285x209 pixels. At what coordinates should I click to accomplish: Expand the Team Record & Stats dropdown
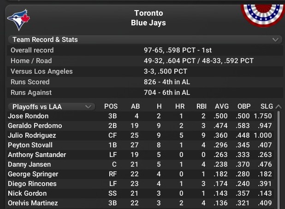coord(276,40)
